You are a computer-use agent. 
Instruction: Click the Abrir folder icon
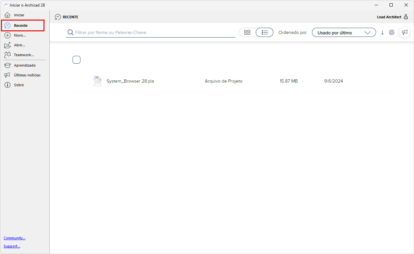point(7,45)
